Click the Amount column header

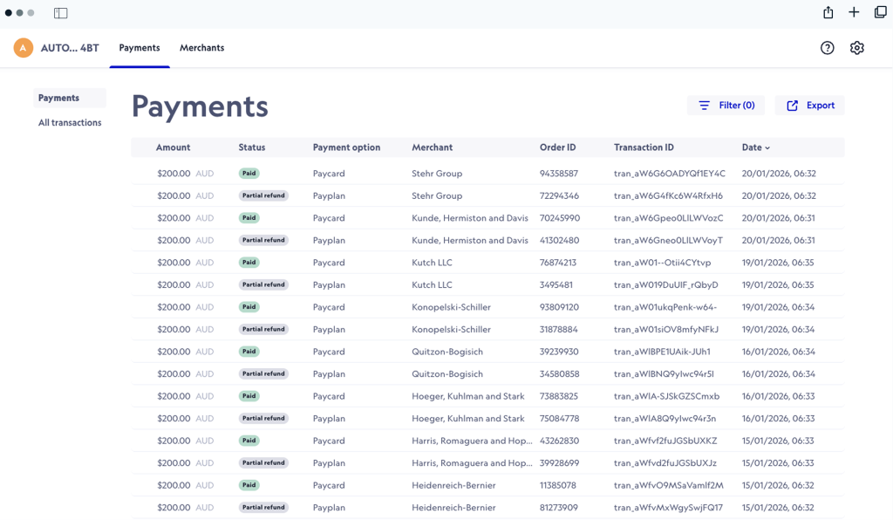click(x=173, y=147)
